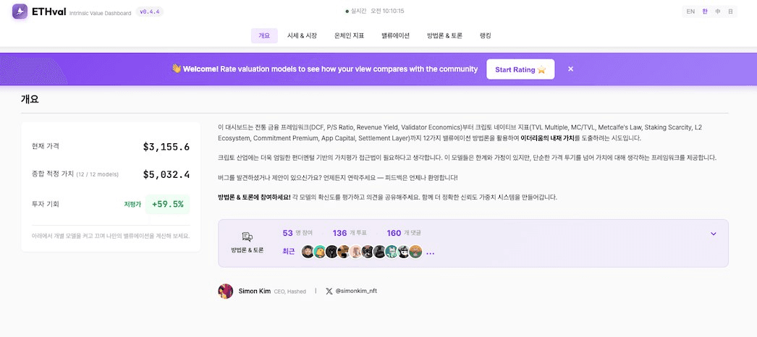Screen dimensions: 757x337
Task: Click the $5,032.4 fair value figure
Action: [x=166, y=174]
